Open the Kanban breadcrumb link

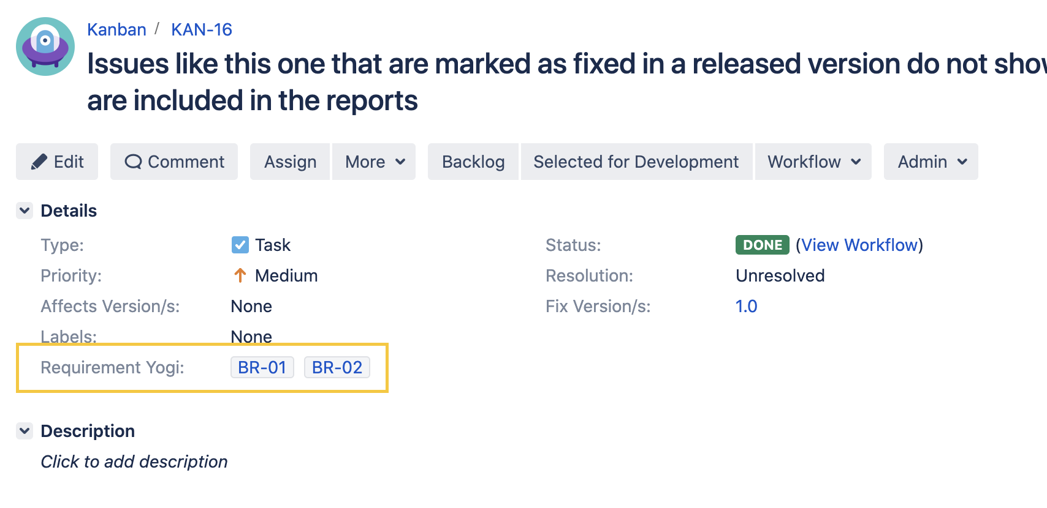click(116, 29)
